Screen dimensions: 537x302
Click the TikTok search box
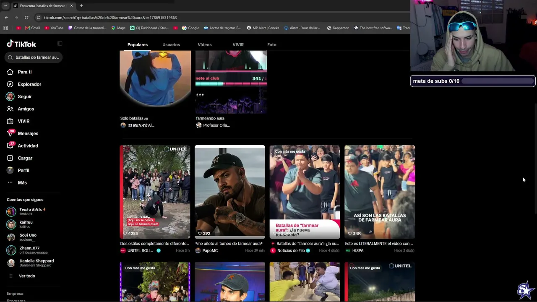34,57
